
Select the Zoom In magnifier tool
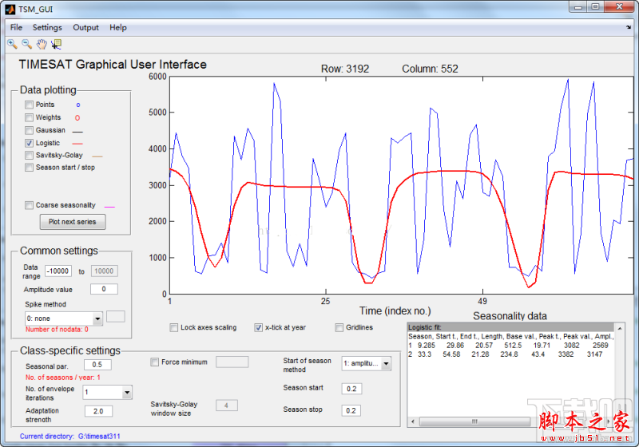12,44
